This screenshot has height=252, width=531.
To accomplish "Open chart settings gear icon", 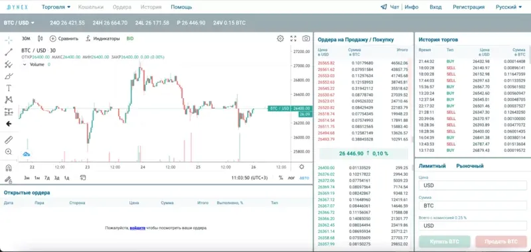I will coord(280,38).
